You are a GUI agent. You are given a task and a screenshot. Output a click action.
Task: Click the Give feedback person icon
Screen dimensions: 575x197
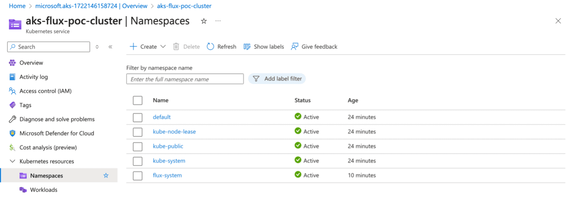click(x=295, y=47)
